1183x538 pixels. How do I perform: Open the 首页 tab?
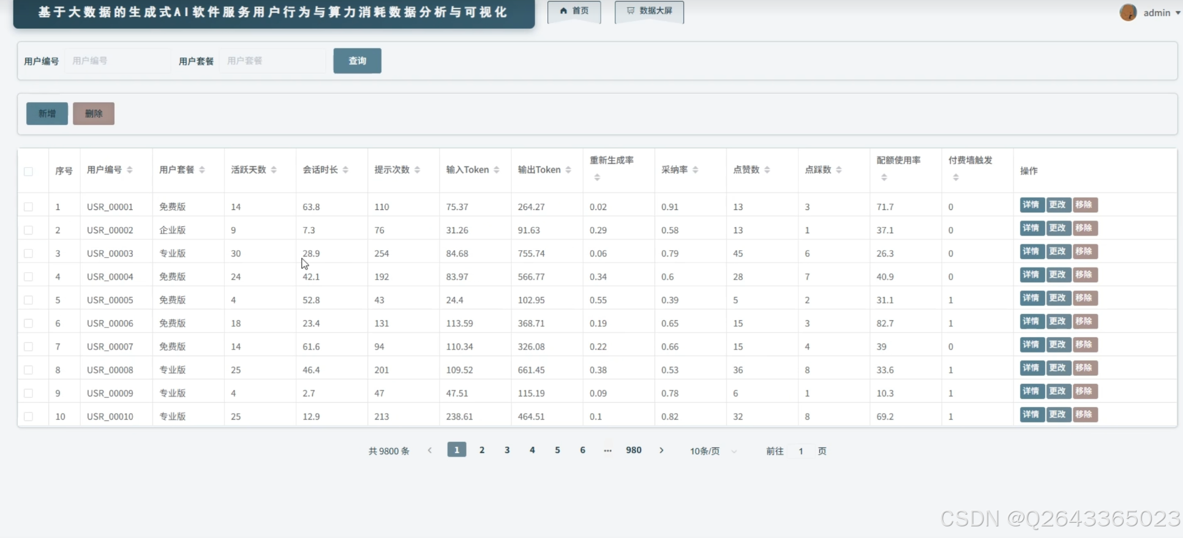(x=574, y=11)
